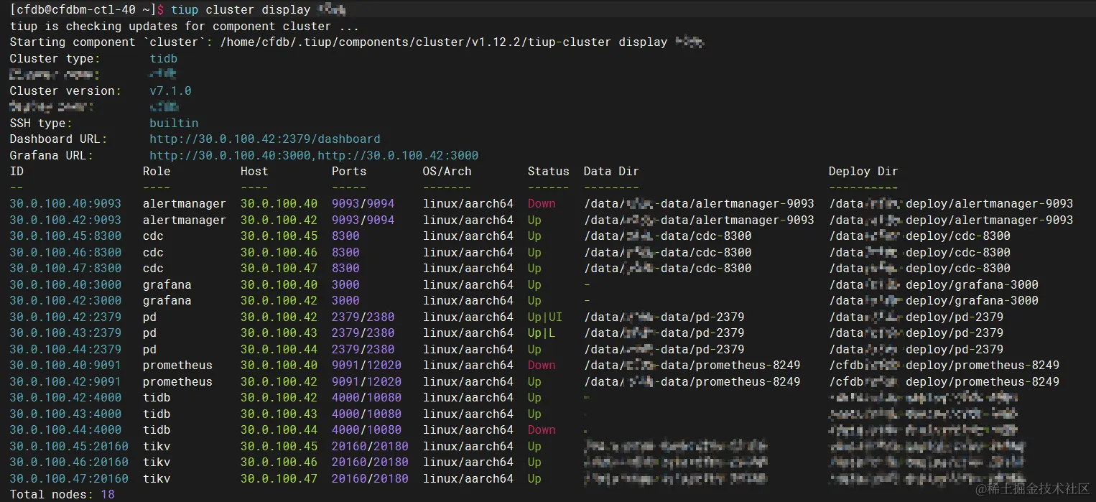The image size is (1096, 502).
Task: Click the shell prompt [cfdb@cfdbm-ctl-40 ~]$
Action: (87, 10)
